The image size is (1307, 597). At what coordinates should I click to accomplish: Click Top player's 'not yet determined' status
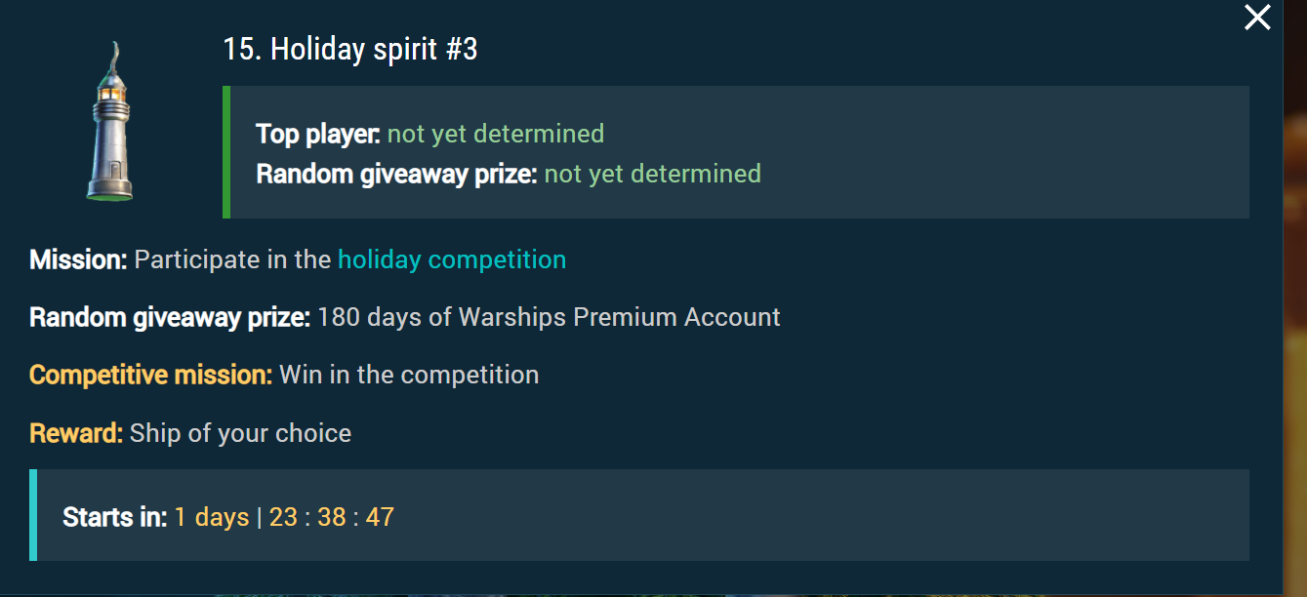495,134
